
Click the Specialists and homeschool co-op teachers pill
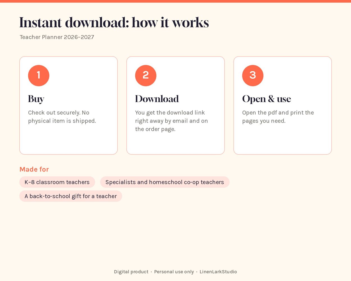coord(165,182)
